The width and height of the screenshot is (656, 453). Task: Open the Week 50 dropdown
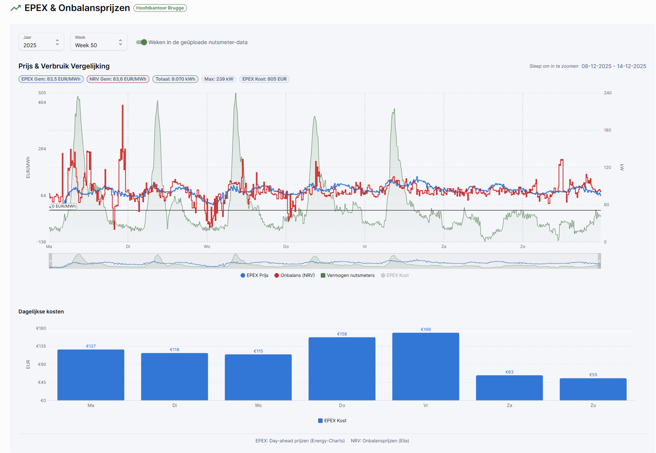pos(99,42)
